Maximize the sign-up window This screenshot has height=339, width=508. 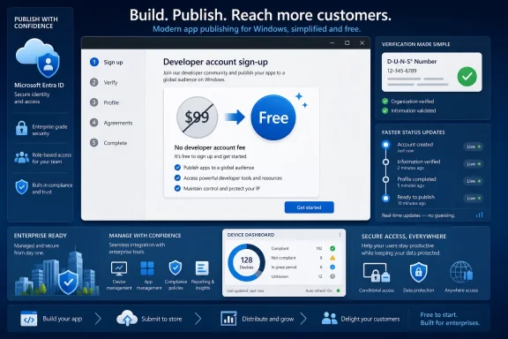pyautogui.click(x=347, y=43)
